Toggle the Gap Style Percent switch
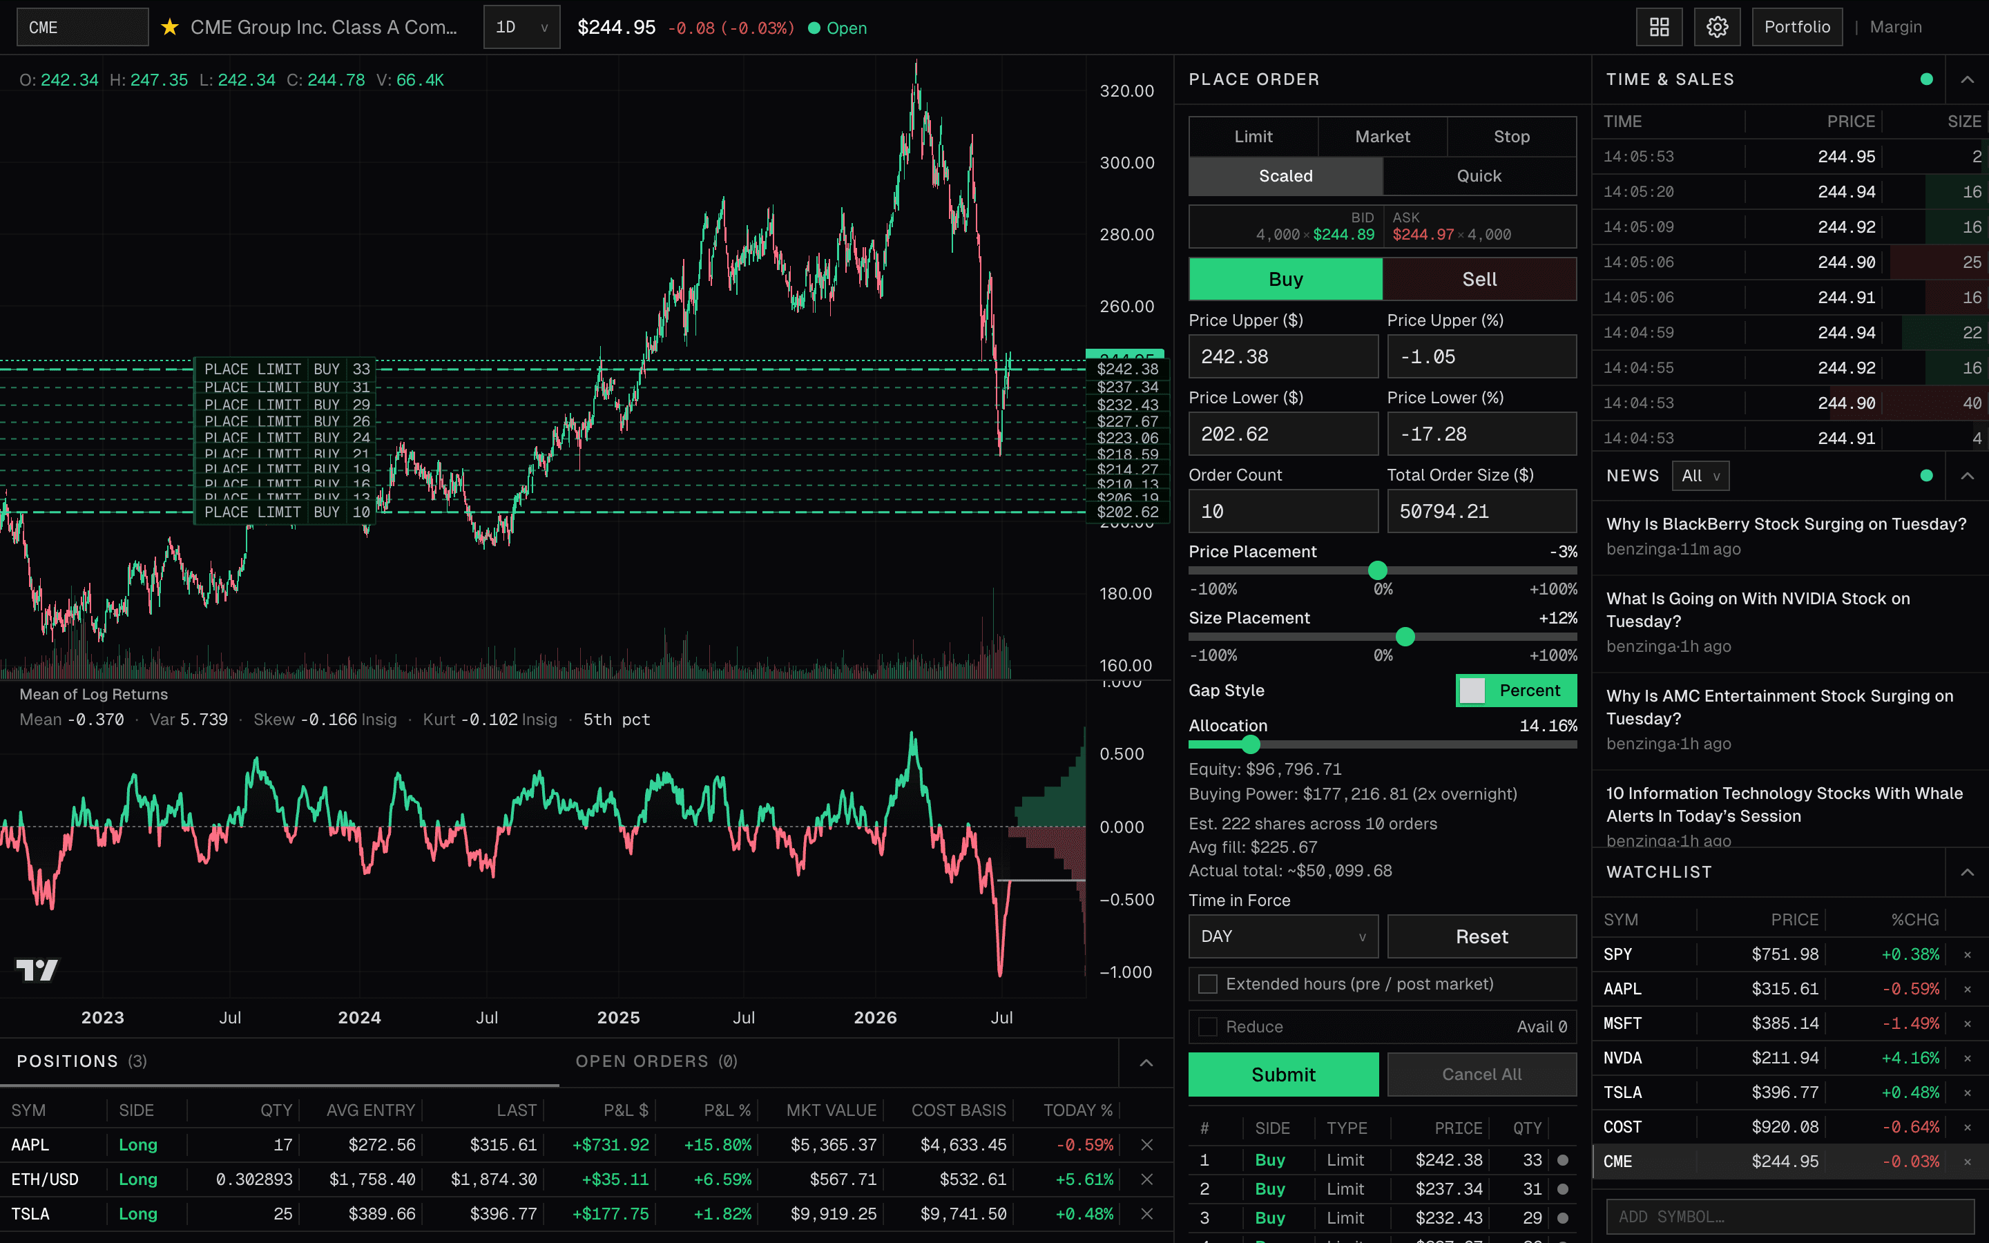 (x=1516, y=691)
